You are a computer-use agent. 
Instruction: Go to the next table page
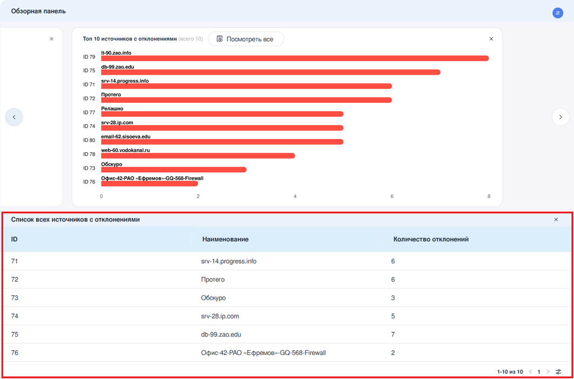click(548, 372)
